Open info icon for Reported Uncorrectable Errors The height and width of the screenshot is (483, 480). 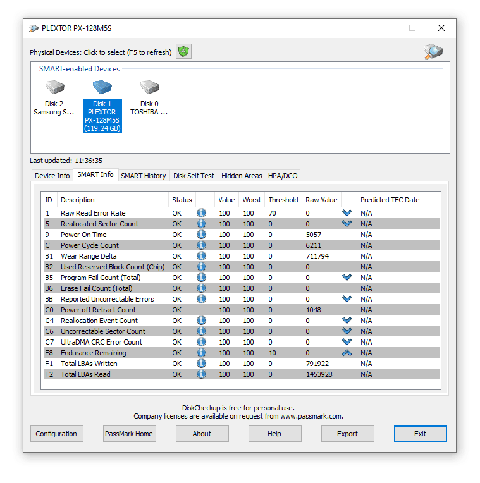tap(202, 299)
